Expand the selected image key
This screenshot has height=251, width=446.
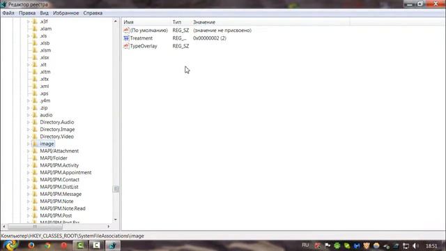[28, 144]
